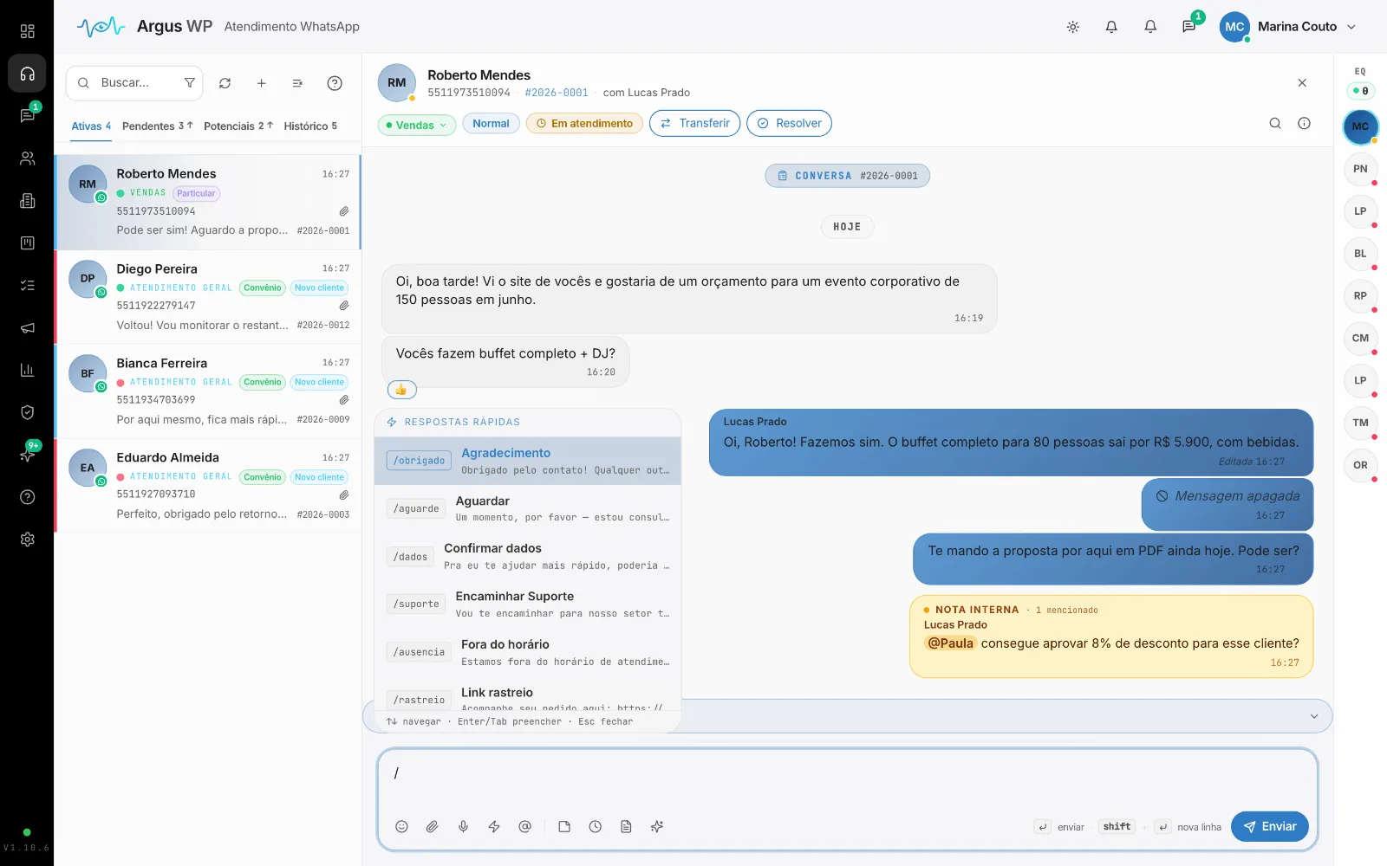Image resolution: width=1387 pixels, height=866 pixels.
Task: Show conversation info icon
Action: 1304,123
